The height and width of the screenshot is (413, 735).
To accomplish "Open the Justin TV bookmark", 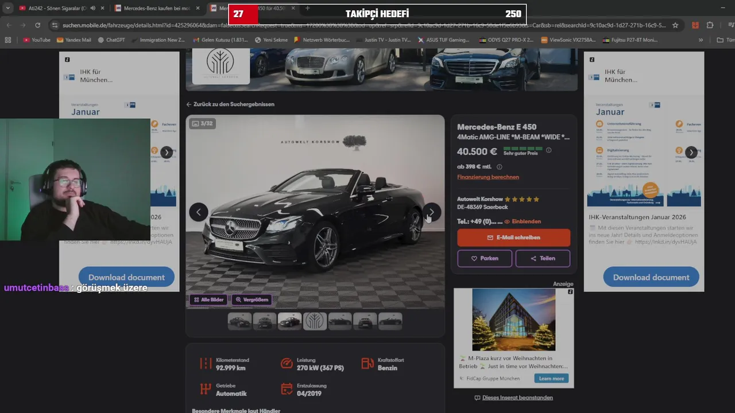I will (x=384, y=40).
